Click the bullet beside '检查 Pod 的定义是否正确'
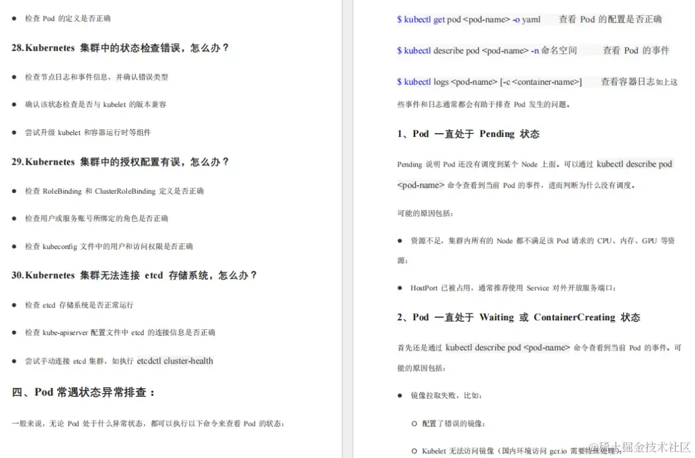Screen dimensions: 695x458 [x=13, y=19]
